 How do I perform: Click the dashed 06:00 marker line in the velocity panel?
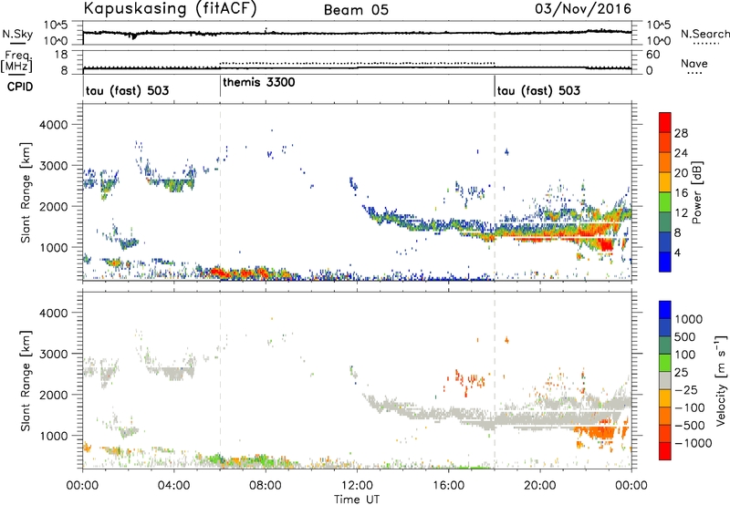[x=220, y=380]
